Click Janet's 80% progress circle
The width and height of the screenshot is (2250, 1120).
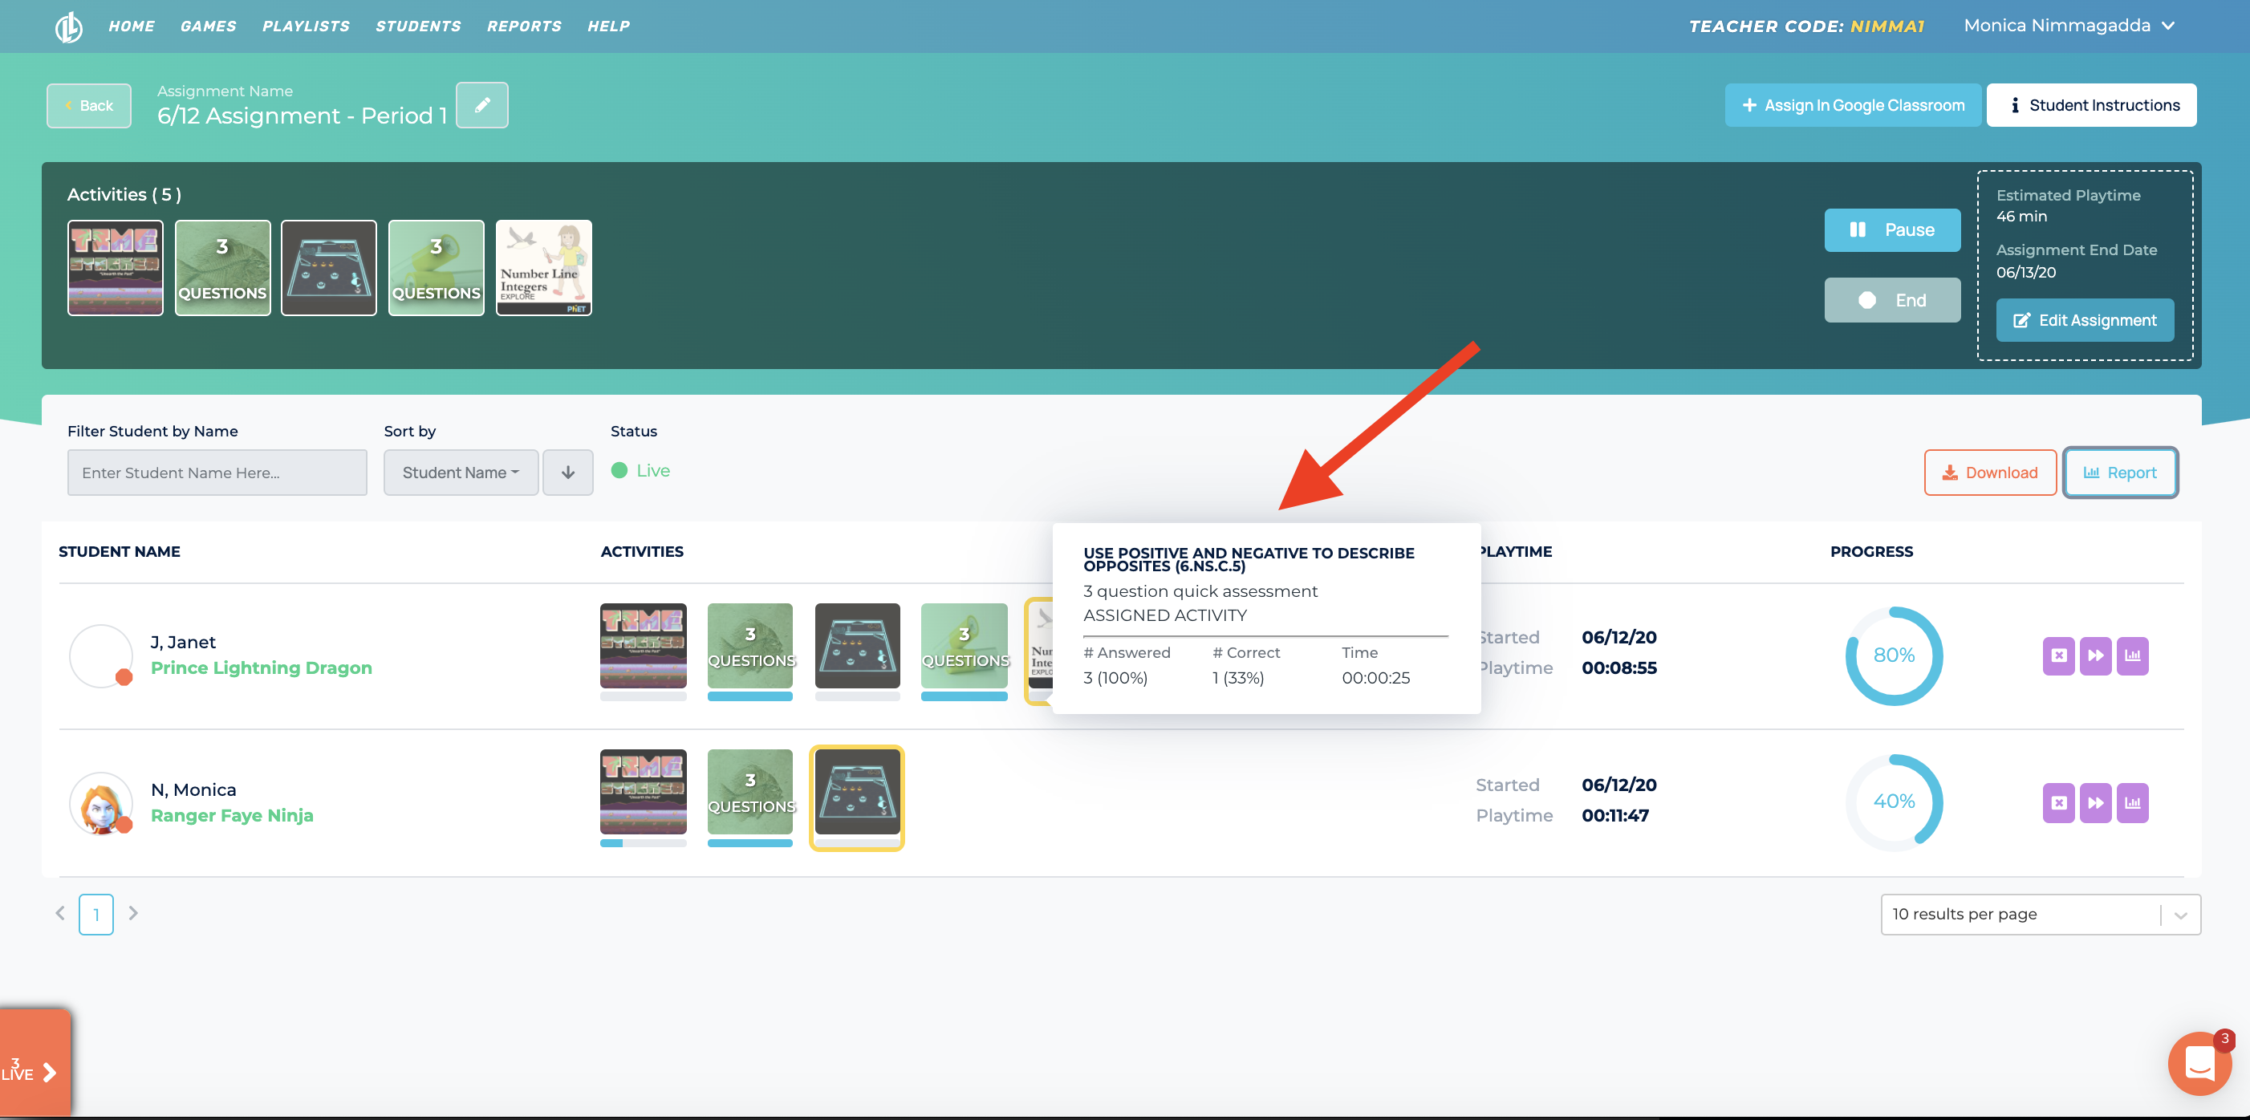(x=1893, y=655)
